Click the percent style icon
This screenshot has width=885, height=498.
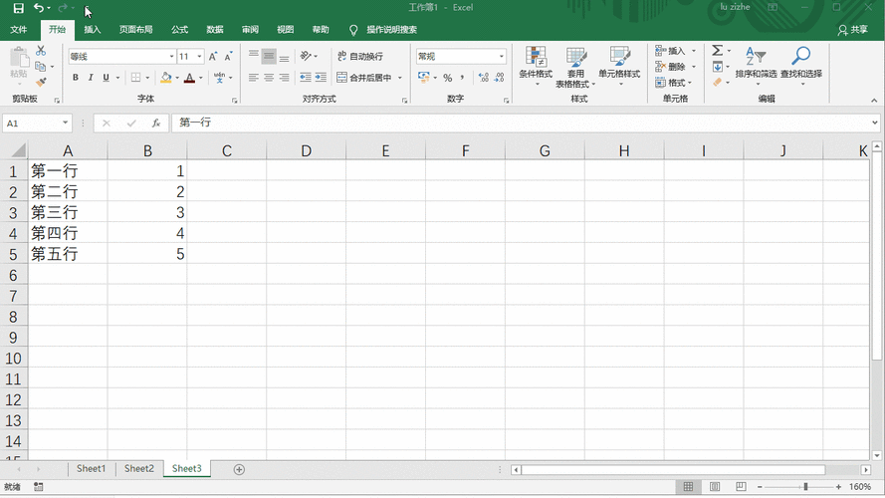click(x=448, y=78)
